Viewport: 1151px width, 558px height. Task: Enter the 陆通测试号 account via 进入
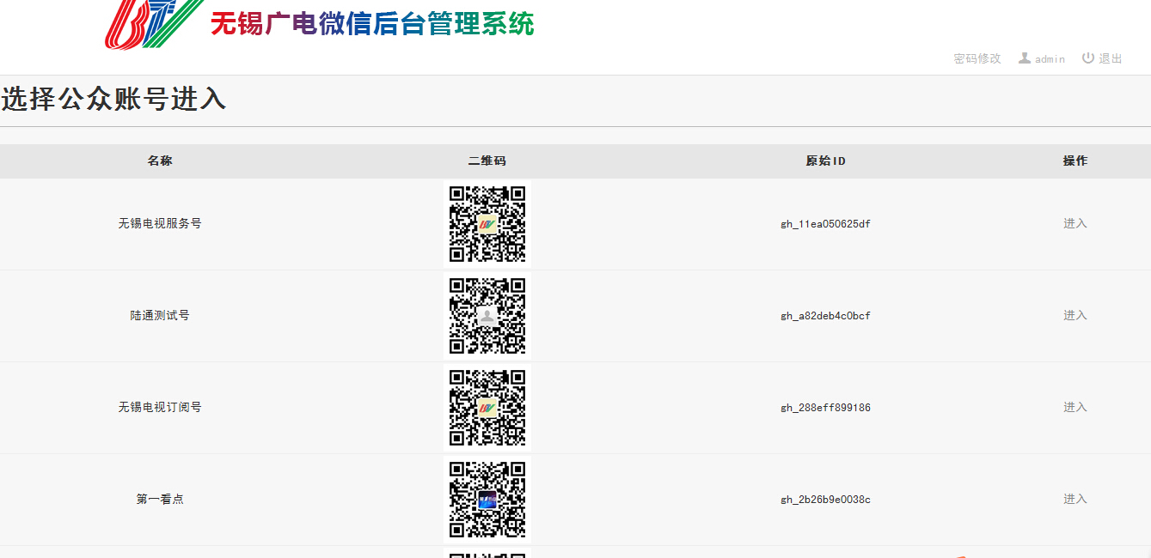pyautogui.click(x=1075, y=315)
